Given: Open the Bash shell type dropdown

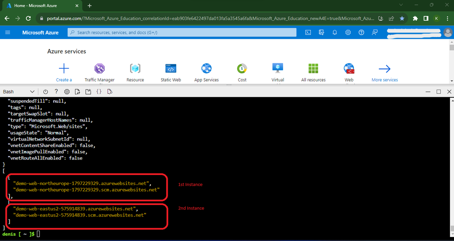Looking at the screenshot, I should click(19, 91).
